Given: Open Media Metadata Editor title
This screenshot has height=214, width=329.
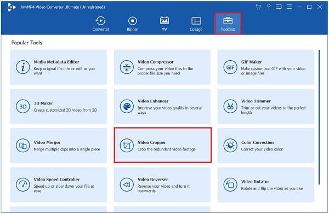Looking at the screenshot, I should pos(56,62).
